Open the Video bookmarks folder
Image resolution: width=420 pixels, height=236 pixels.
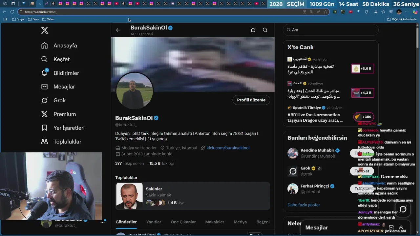point(48,19)
